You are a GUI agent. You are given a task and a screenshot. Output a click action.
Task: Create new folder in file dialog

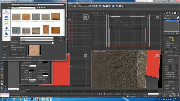(42, 8)
